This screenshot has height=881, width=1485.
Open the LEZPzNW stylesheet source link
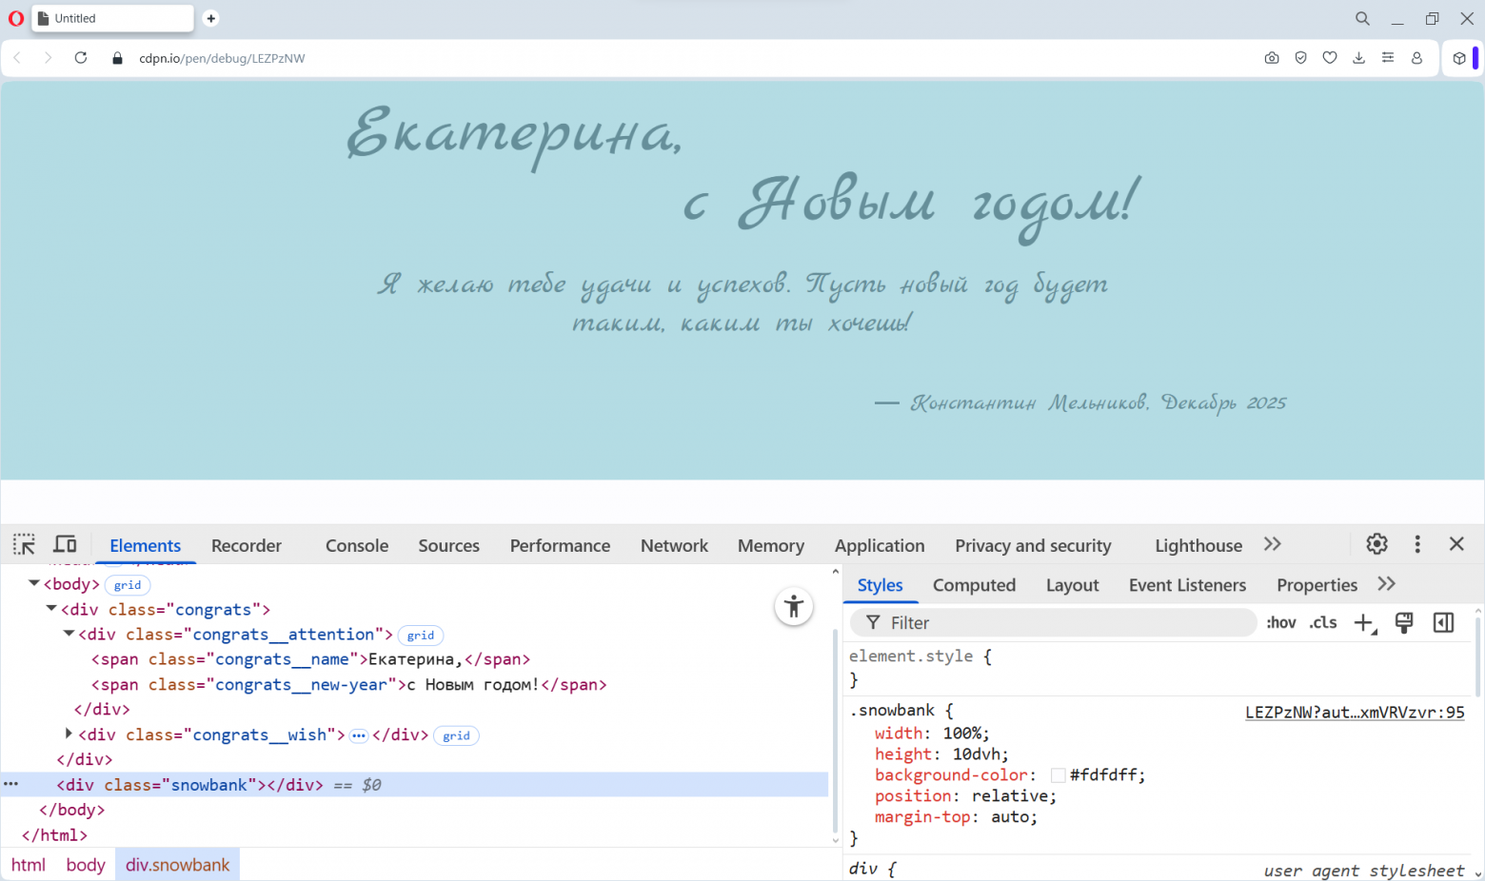click(1354, 713)
